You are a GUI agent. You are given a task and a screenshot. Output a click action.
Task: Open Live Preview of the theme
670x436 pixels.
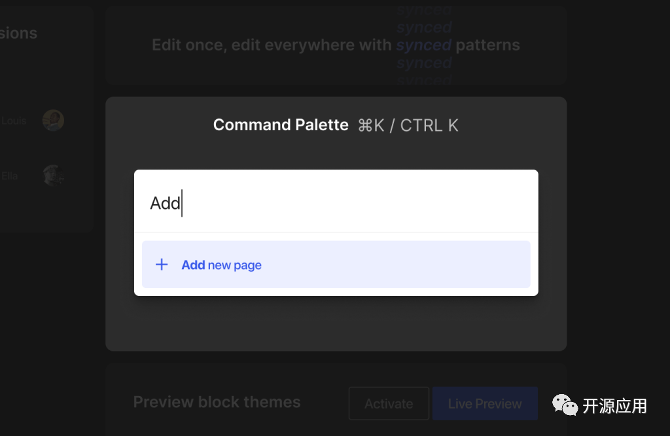484,403
